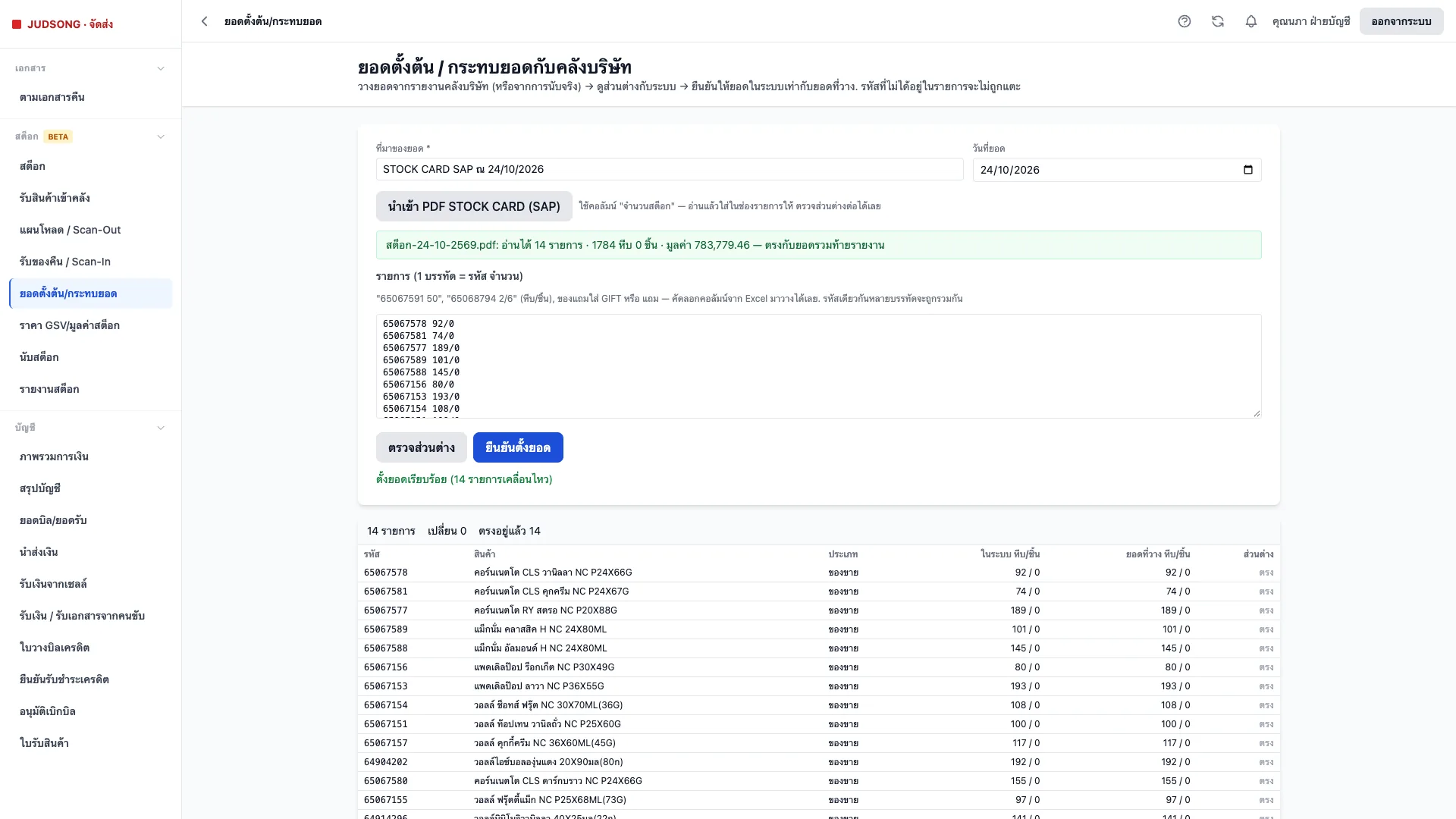Image resolution: width=1456 pixels, height=819 pixels.
Task: Click the ส่วนต่าง column header
Action: (1258, 554)
